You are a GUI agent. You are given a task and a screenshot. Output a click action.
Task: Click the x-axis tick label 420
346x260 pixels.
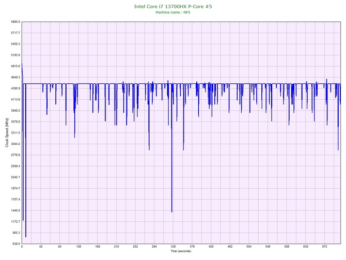(211, 247)
